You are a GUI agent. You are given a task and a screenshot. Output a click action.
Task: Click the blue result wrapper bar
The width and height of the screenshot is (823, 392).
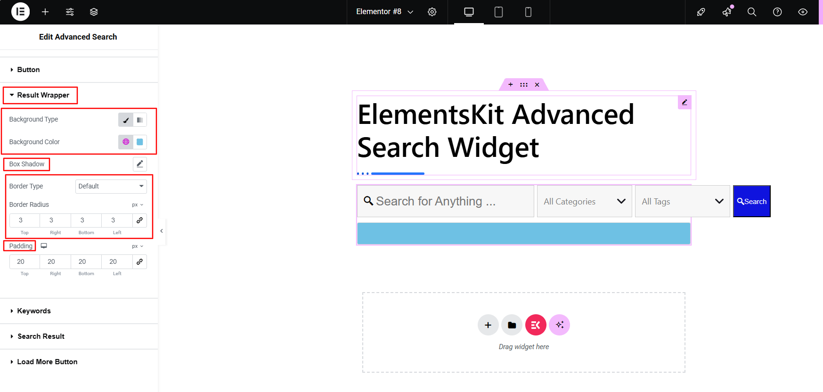(x=524, y=234)
